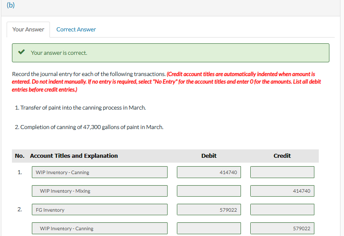Click empty credit field in FG Inventory row

tap(282, 209)
